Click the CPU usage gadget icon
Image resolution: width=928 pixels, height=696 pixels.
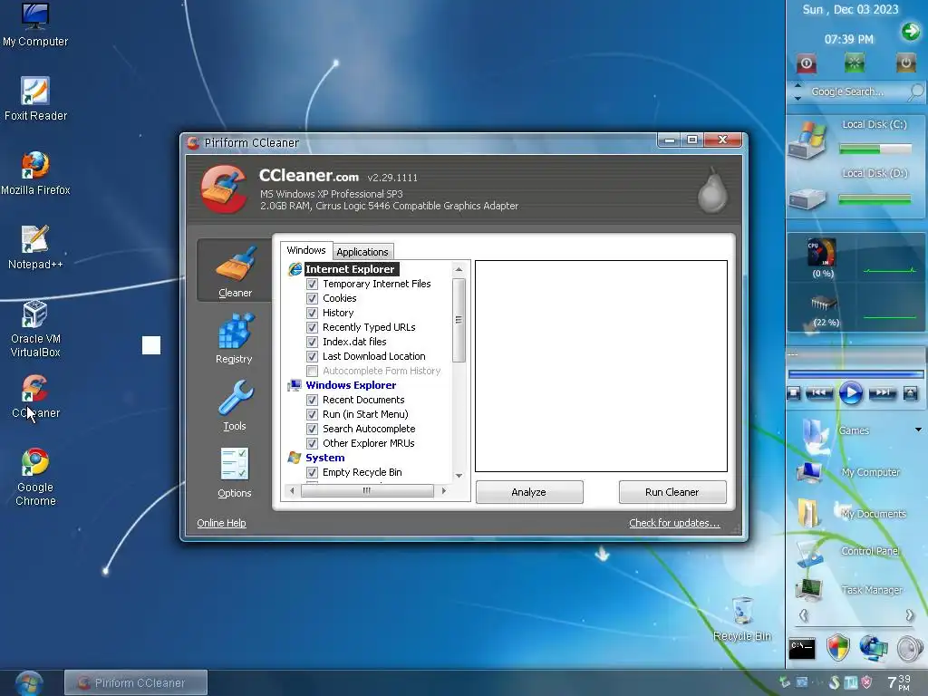tap(822, 252)
